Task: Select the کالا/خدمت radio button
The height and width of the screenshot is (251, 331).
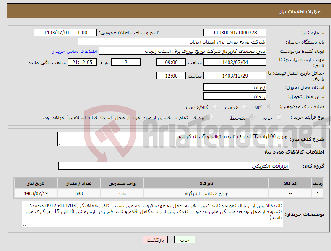Action: 214,107
